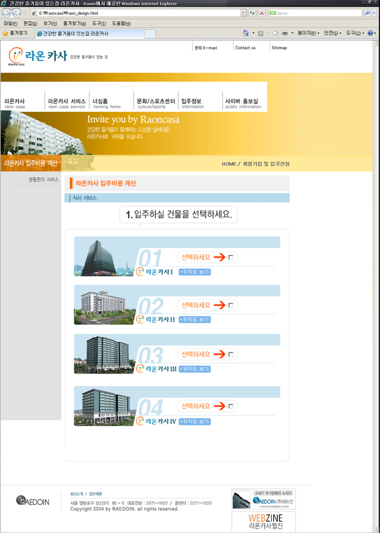Open the command bar 도구 (Tools) dropdown

(x=355, y=33)
